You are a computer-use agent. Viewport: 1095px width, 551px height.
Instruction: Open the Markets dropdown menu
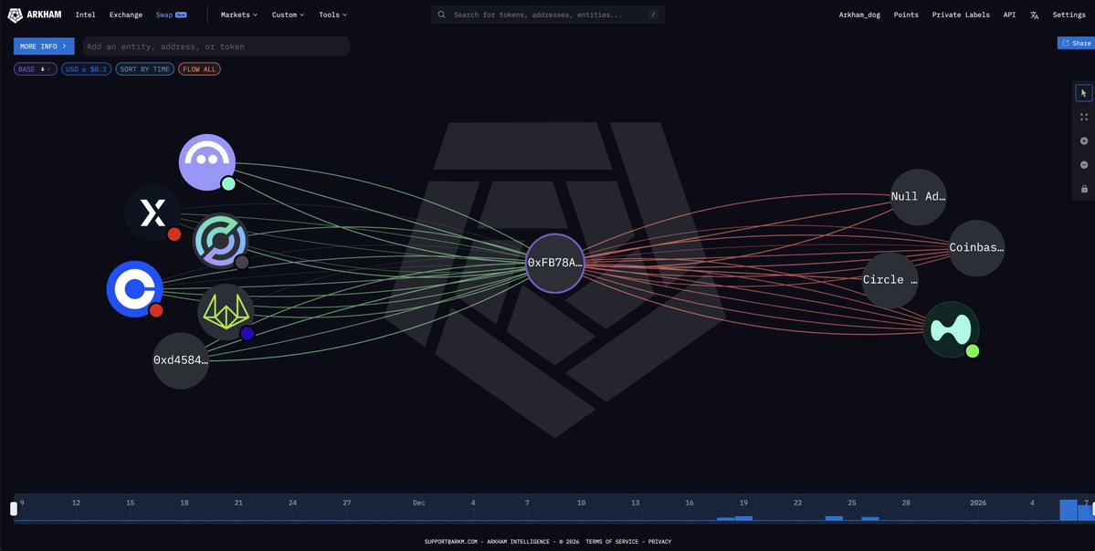pos(238,16)
